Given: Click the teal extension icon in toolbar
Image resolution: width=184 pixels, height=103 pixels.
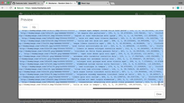Looking at the screenshot, I should 178,8.
